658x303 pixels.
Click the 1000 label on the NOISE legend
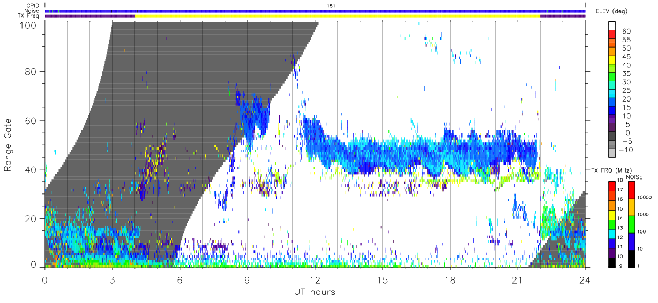[x=644, y=214]
